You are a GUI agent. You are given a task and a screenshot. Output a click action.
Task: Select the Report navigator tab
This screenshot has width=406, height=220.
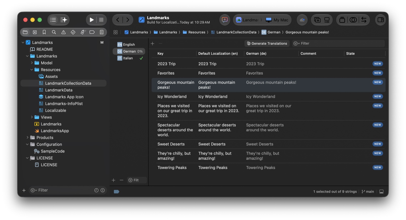point(101,32)
